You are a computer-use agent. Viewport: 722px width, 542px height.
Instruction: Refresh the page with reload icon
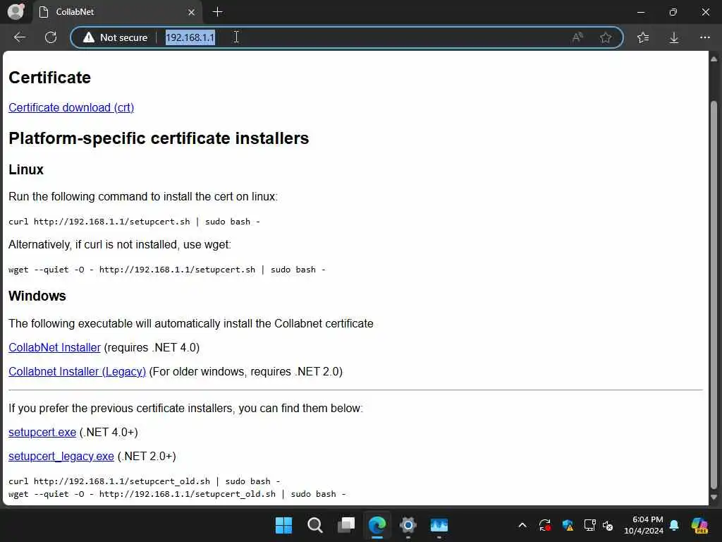point(51,37)
